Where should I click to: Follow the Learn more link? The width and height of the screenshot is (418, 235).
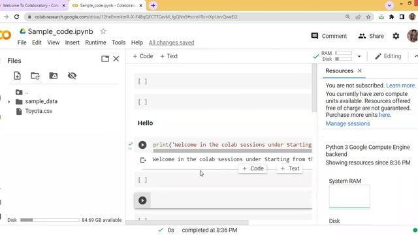(x=400, y=86)
